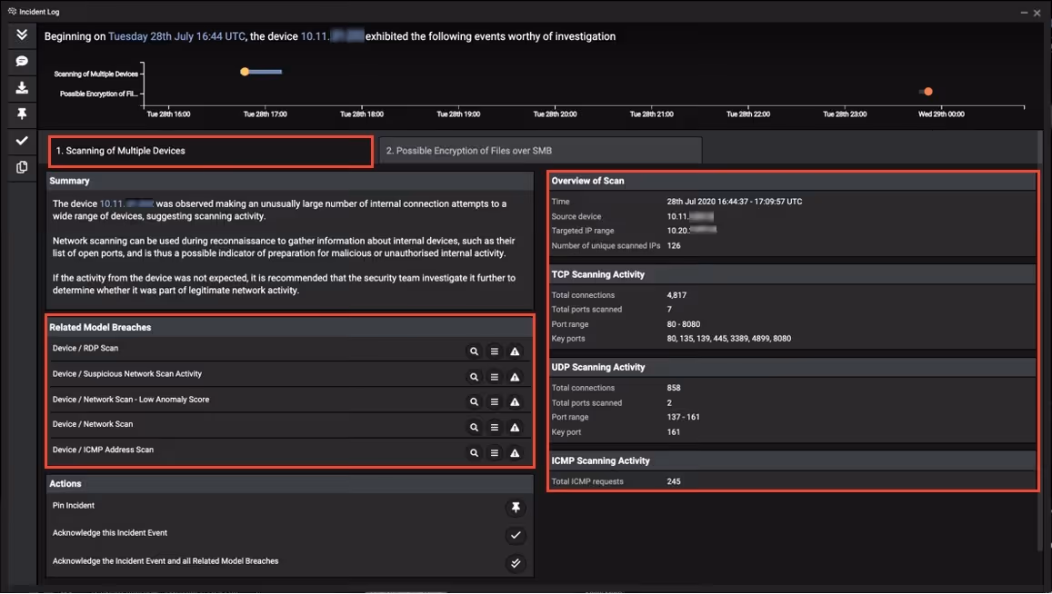Screen dimensions: 1052x594
Task: Acknowledge Incident Event and all Related Model Breaches
Action: click(516, 564)
